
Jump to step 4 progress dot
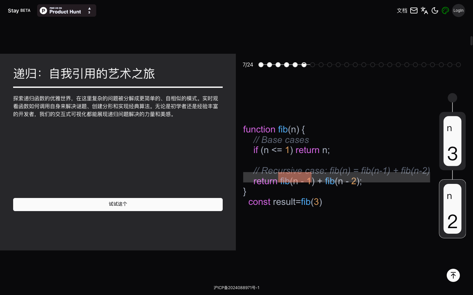[x=286, y=65]
